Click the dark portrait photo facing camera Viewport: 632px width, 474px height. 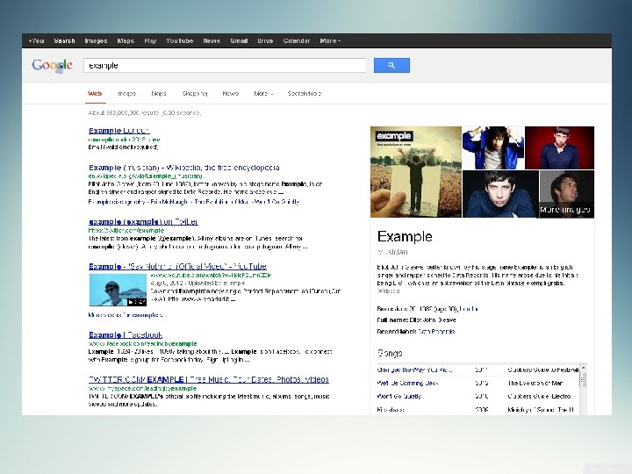coord(500,194)
